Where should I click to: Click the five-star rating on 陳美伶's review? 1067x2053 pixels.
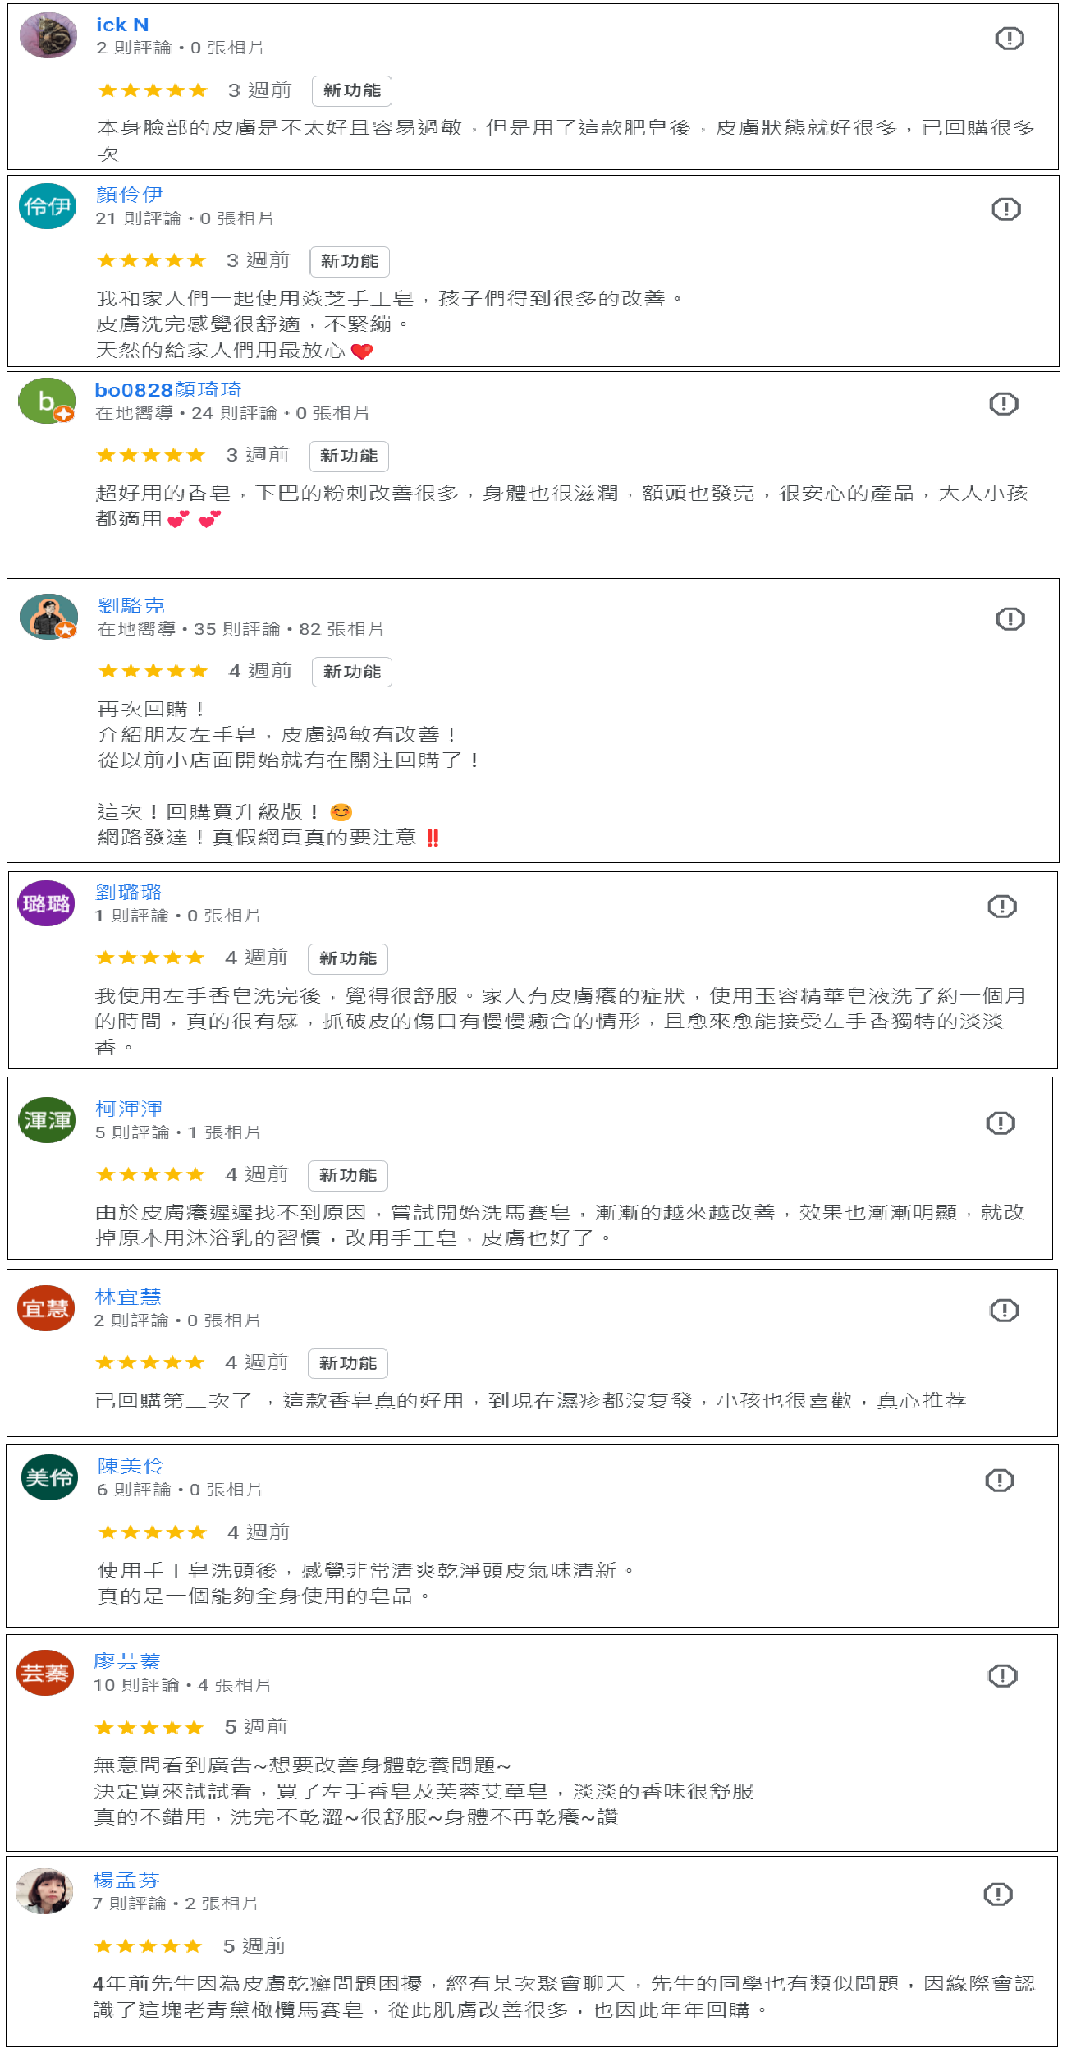coord(153,1533)
